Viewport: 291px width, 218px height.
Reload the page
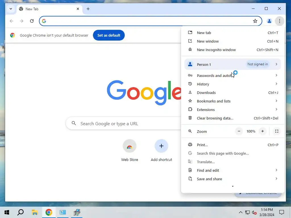point(32,21)
